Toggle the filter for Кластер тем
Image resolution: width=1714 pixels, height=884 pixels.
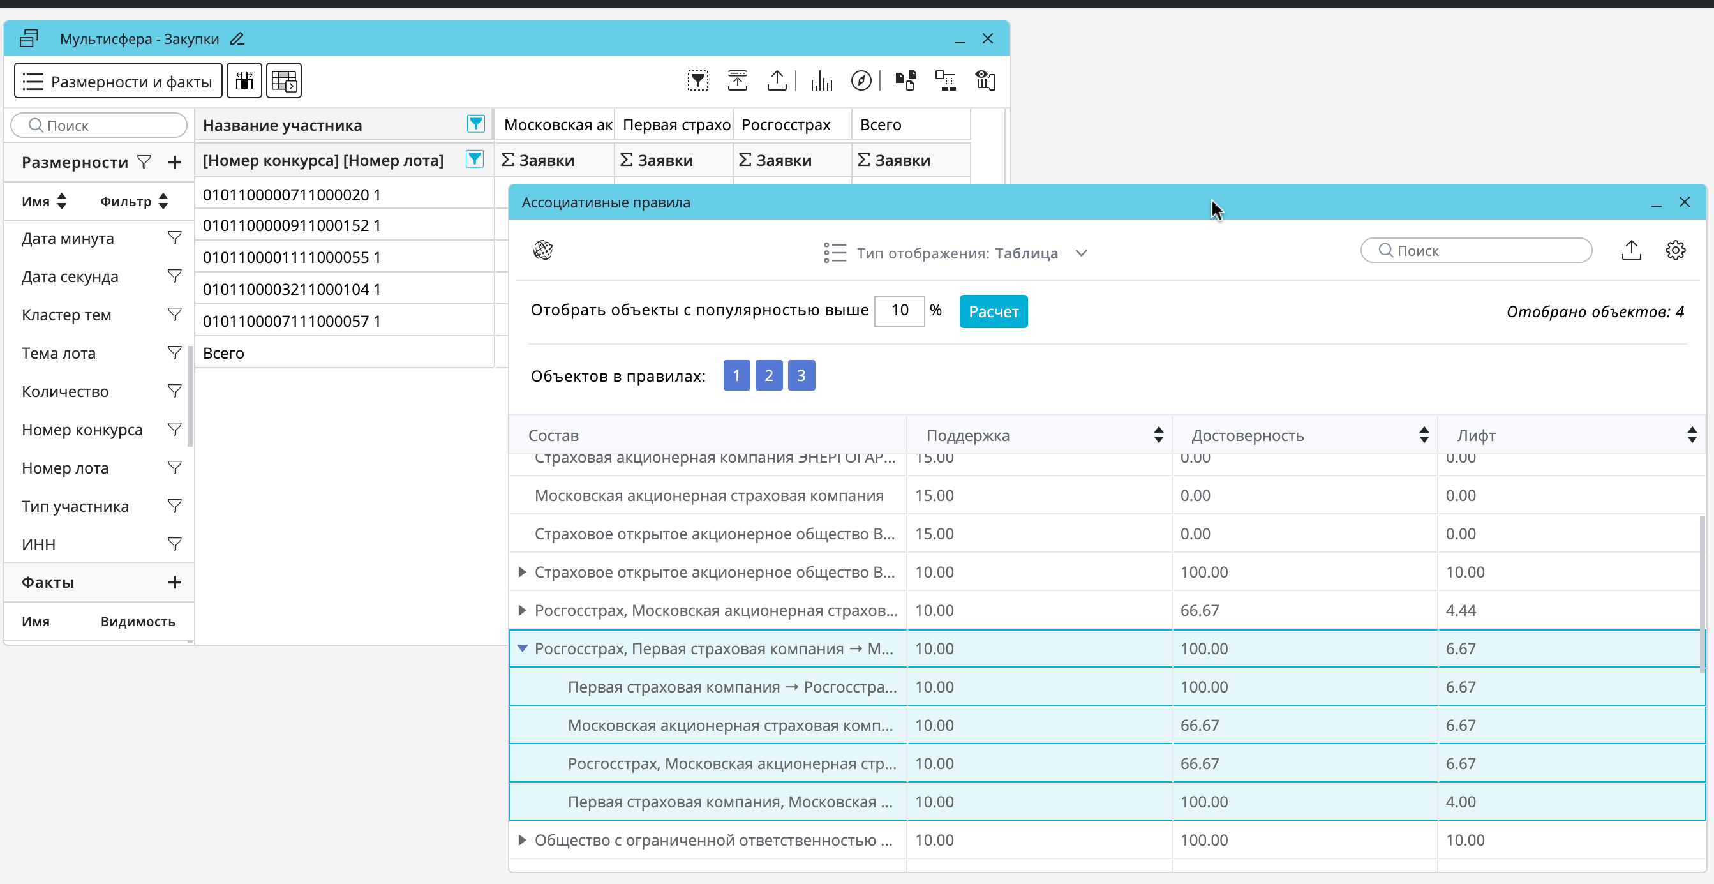point(174,314)
